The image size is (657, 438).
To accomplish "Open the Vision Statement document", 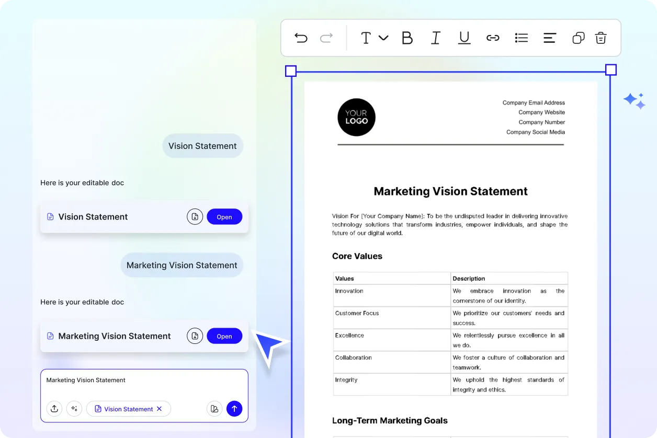I will tap(224, 217).
